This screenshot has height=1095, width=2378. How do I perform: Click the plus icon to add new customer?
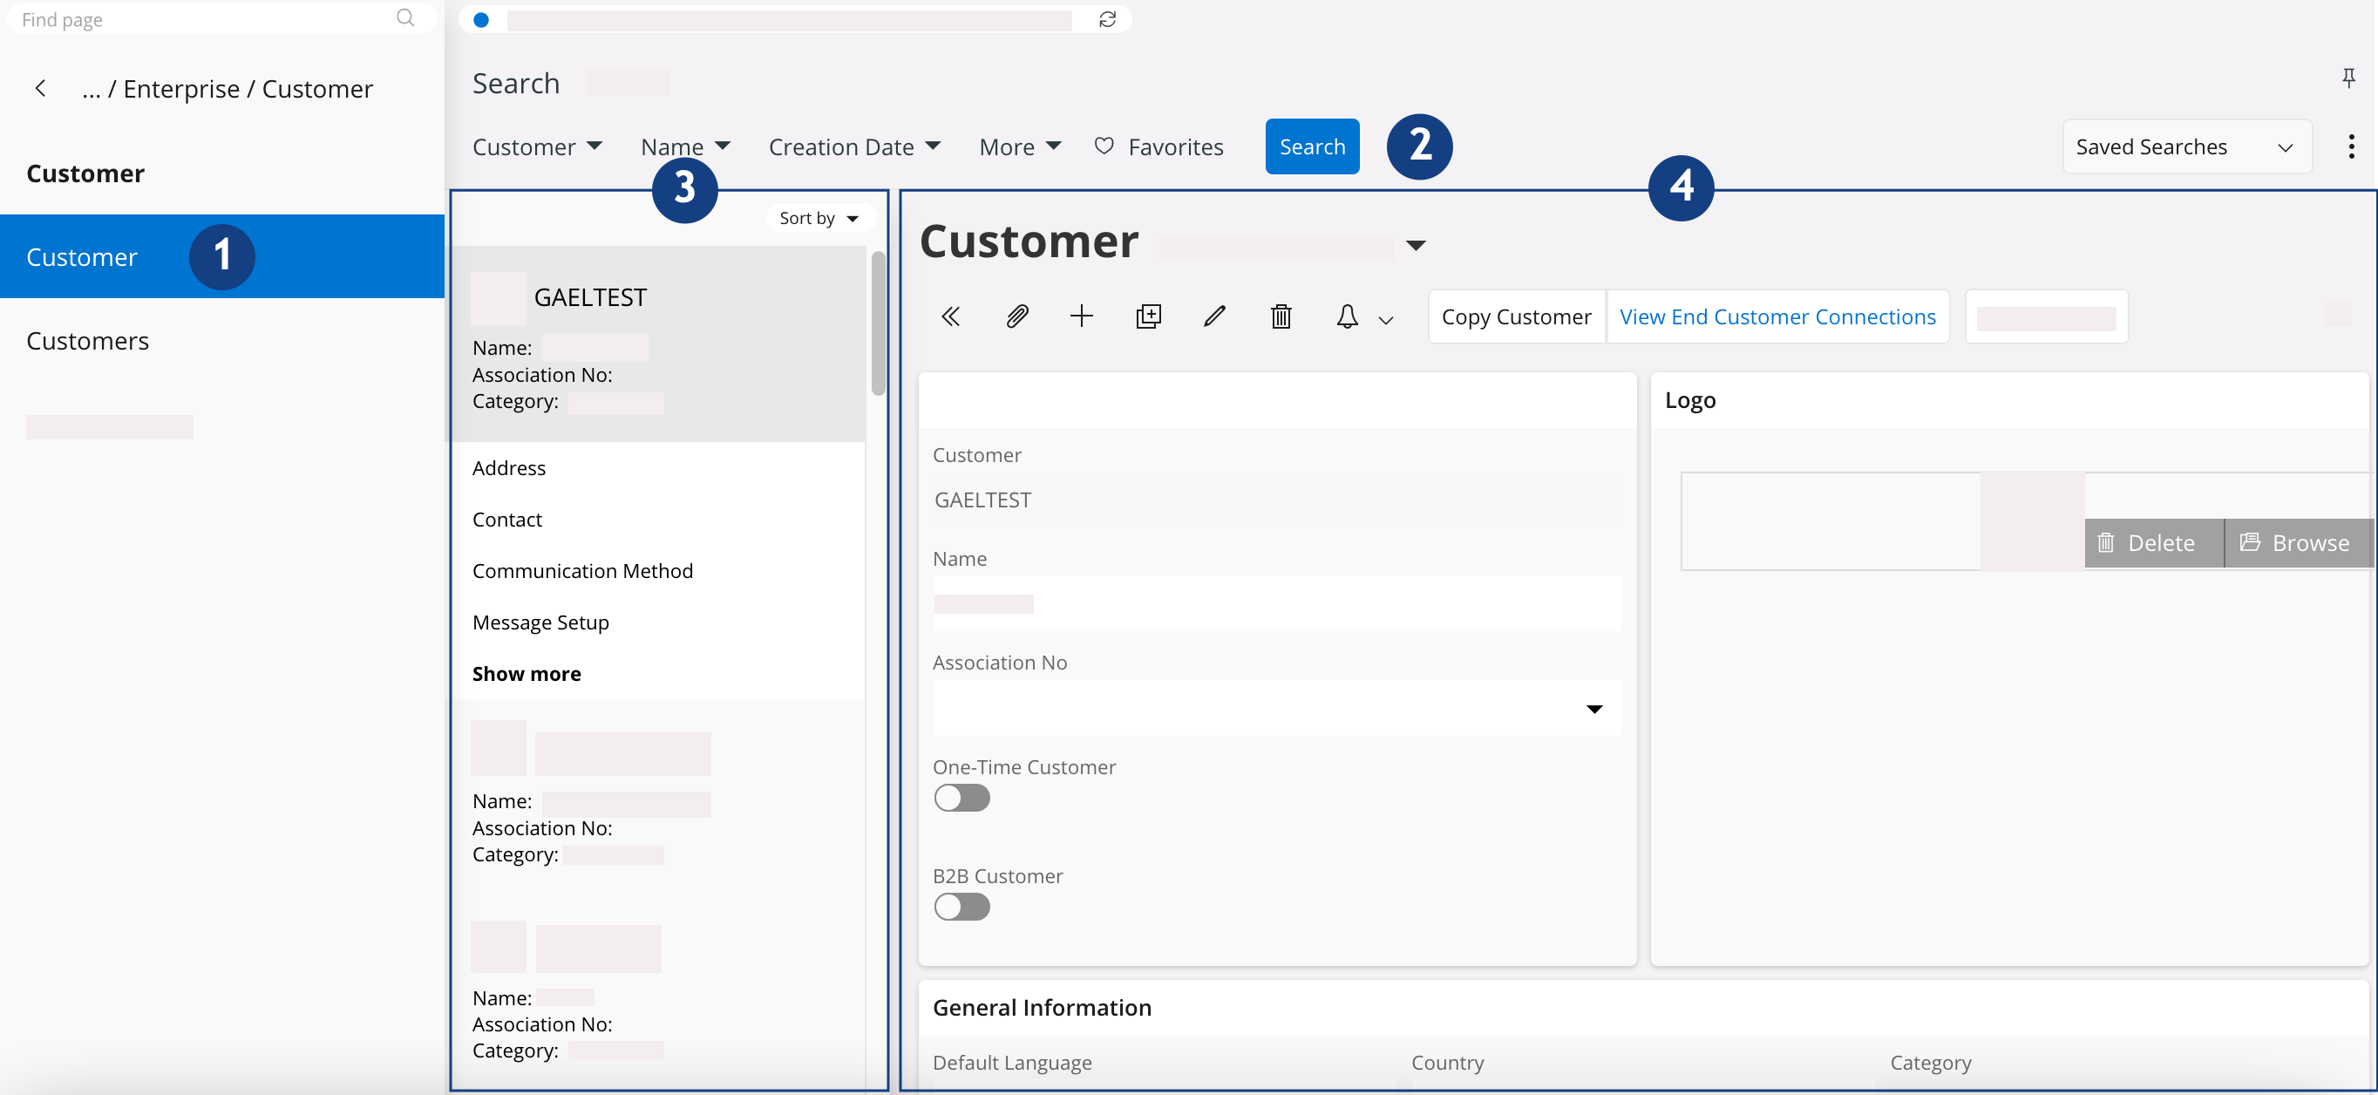(x=1081, y=316)
